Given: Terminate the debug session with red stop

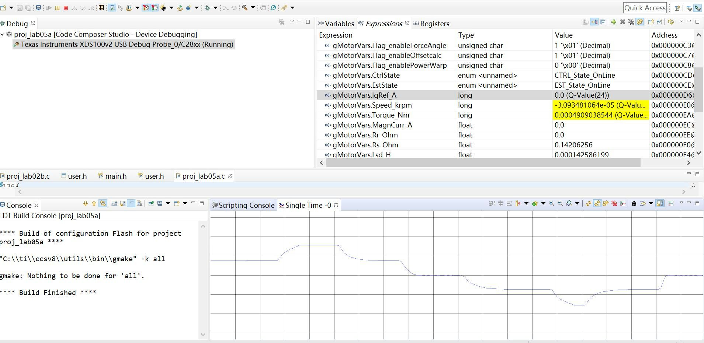Looking at the screenshot, I should [66, 8].
